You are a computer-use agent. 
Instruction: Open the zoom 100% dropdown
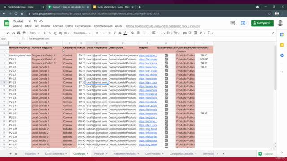[x=35, y=33]
